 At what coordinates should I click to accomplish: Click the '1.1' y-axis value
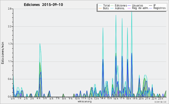coord(10,62)
